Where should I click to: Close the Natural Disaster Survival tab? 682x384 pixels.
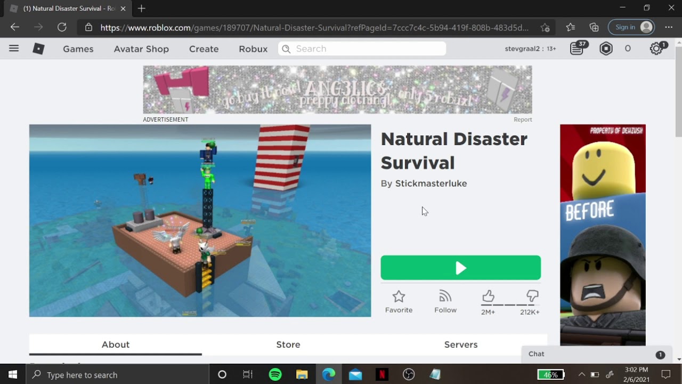[x=123, y=9]
